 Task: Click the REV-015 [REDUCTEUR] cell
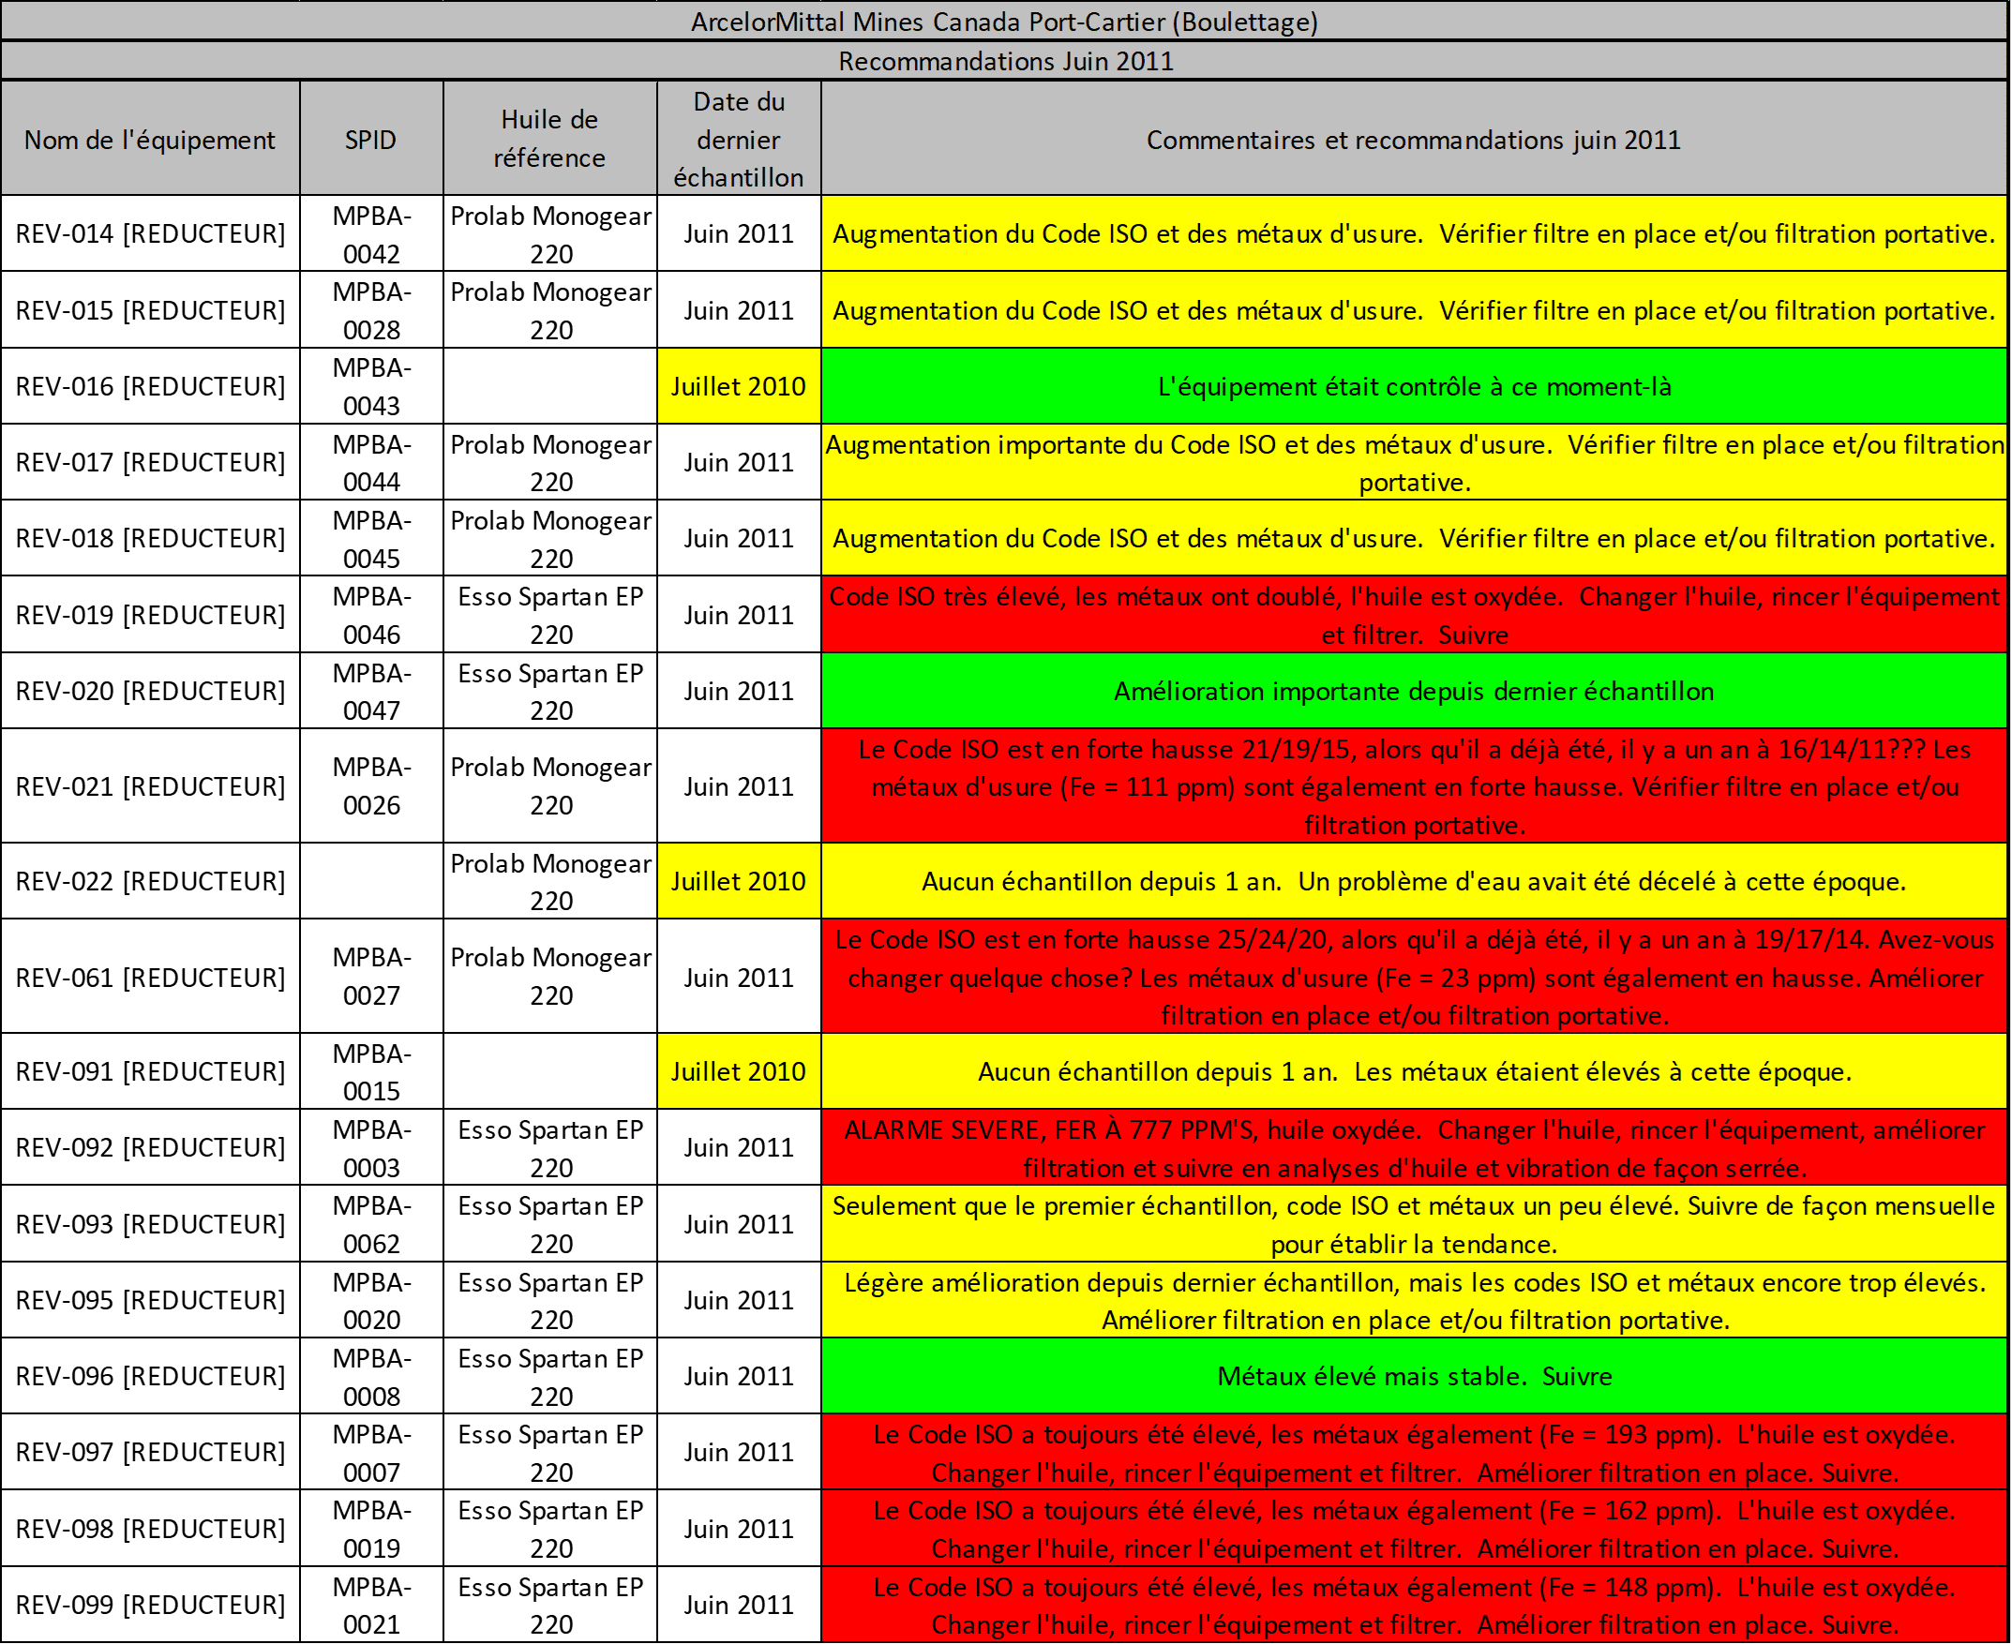point(151,309)
